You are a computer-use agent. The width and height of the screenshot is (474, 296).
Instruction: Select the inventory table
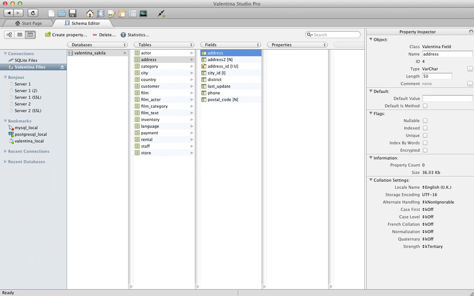(164, 120)
